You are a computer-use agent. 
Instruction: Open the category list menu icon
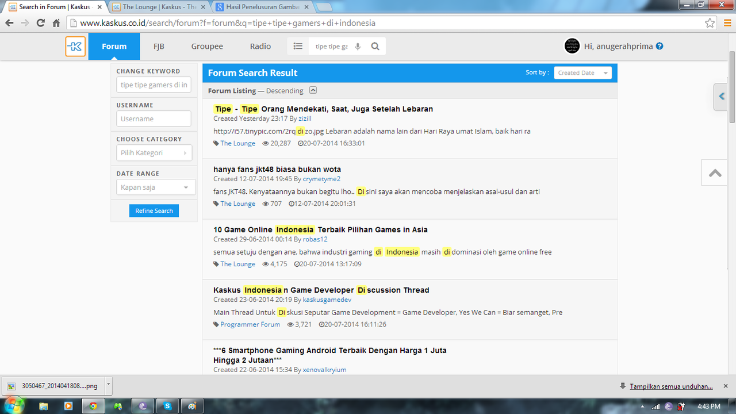click(298, 47)
